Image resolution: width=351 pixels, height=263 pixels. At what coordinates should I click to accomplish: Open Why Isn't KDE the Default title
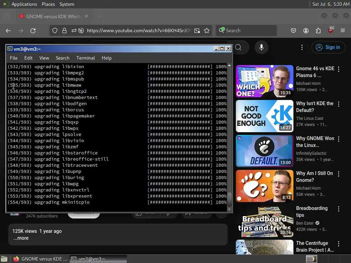[315, 107]
